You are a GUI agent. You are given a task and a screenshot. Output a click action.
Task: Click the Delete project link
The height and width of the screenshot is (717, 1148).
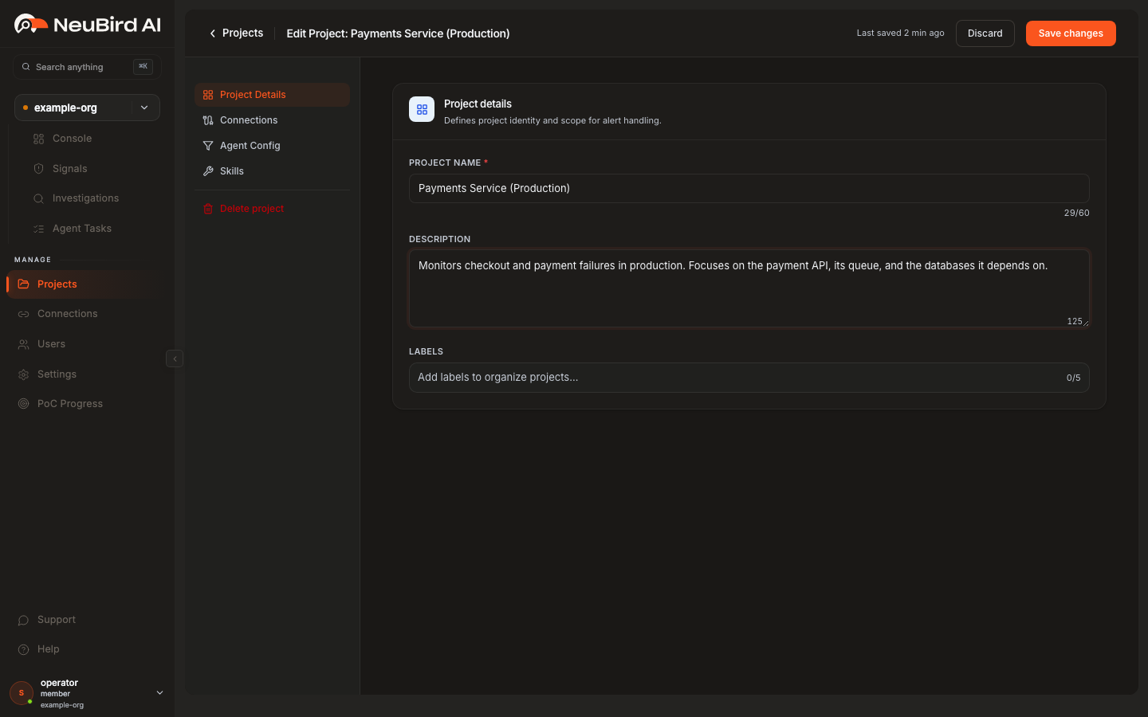(x=272, y=209)
